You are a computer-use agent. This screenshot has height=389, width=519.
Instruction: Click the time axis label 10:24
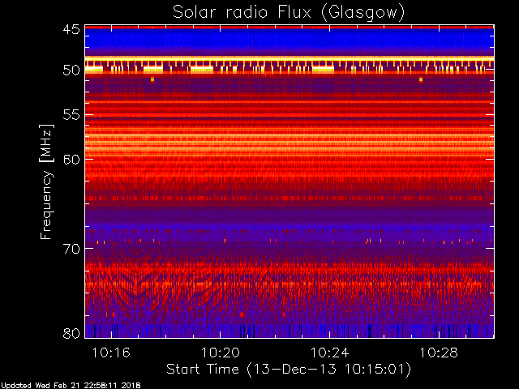[x=330, y=353]
